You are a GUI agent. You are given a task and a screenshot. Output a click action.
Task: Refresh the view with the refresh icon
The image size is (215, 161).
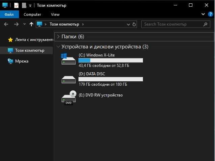134,24
